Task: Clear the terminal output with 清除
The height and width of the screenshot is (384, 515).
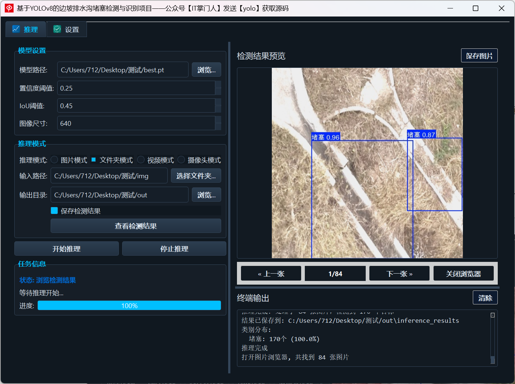Action: 485,297
